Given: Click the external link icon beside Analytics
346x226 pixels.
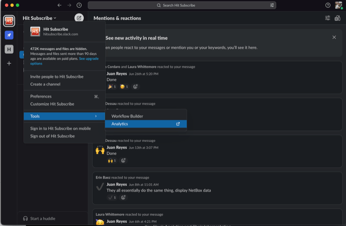Looking at the screenshot, I should [178, 124].
